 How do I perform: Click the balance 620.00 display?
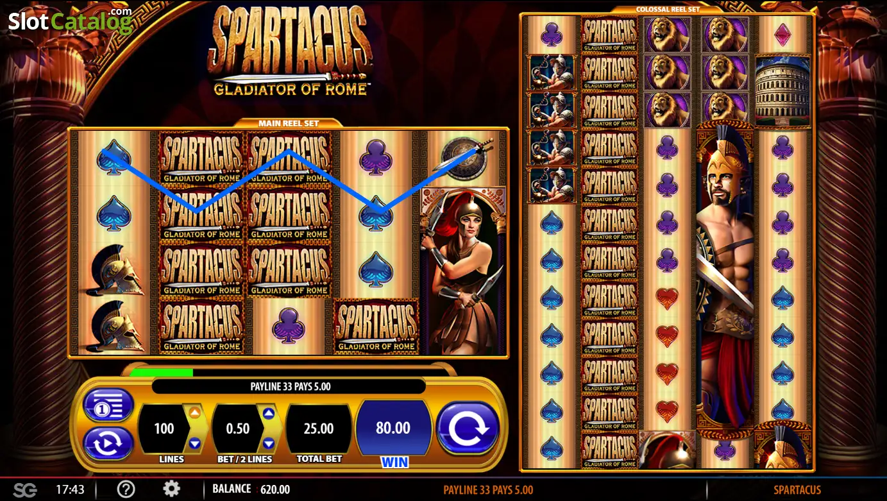coord(251,489)
